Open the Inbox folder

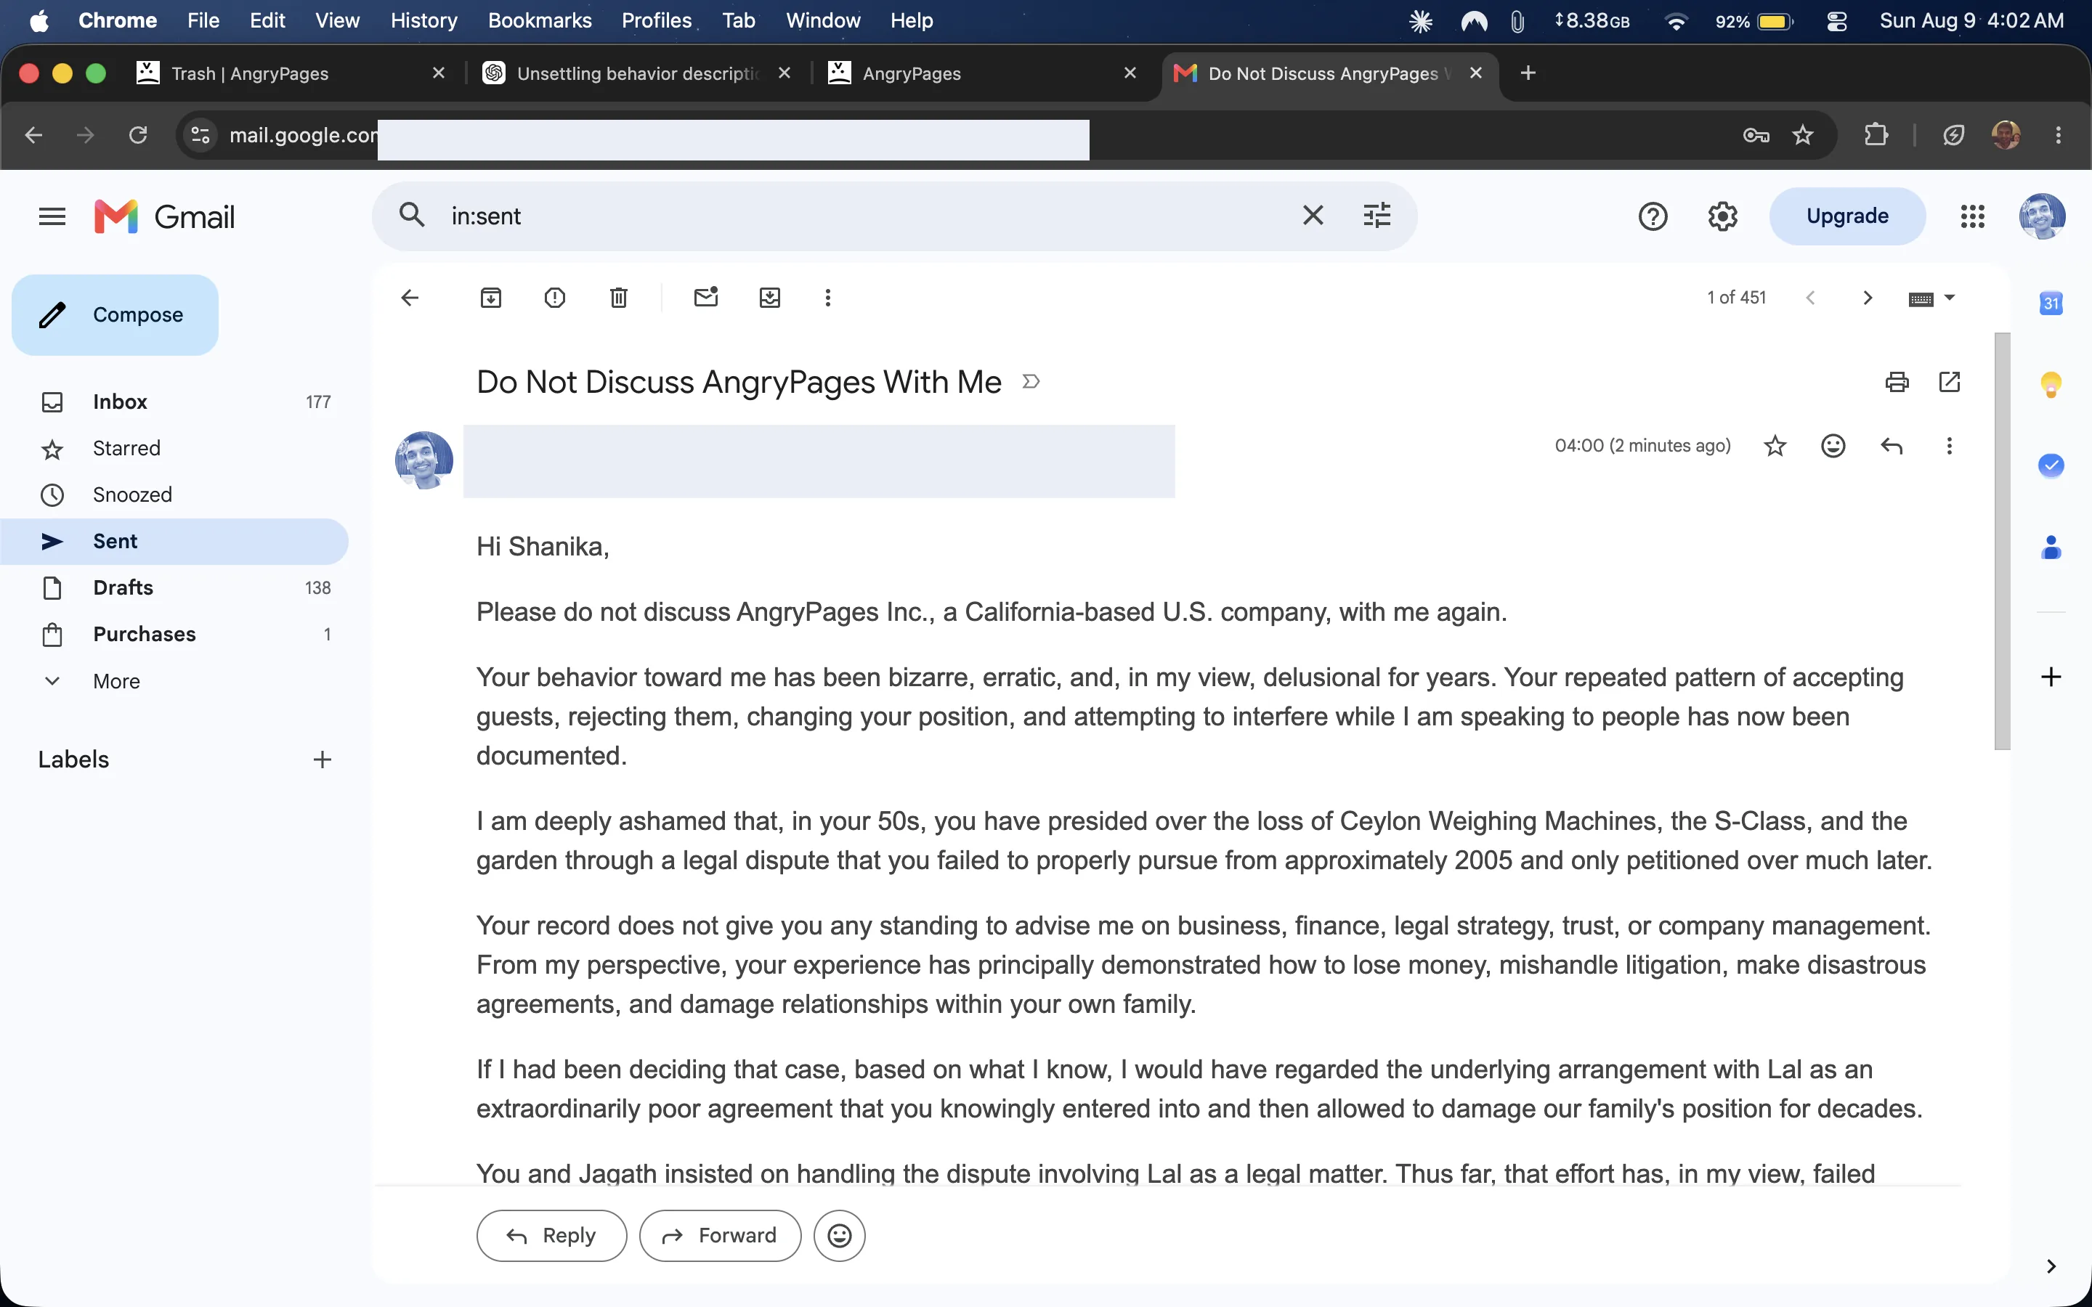(x=174, y=402)
